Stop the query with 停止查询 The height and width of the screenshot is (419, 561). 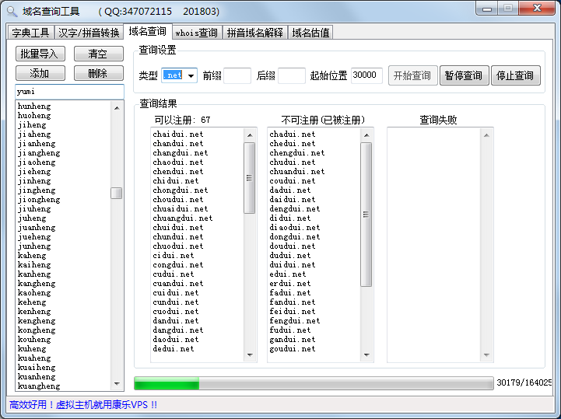pyautogui.click(x=515, y=75)
